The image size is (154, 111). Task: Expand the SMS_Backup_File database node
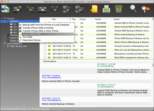point(5,46)
